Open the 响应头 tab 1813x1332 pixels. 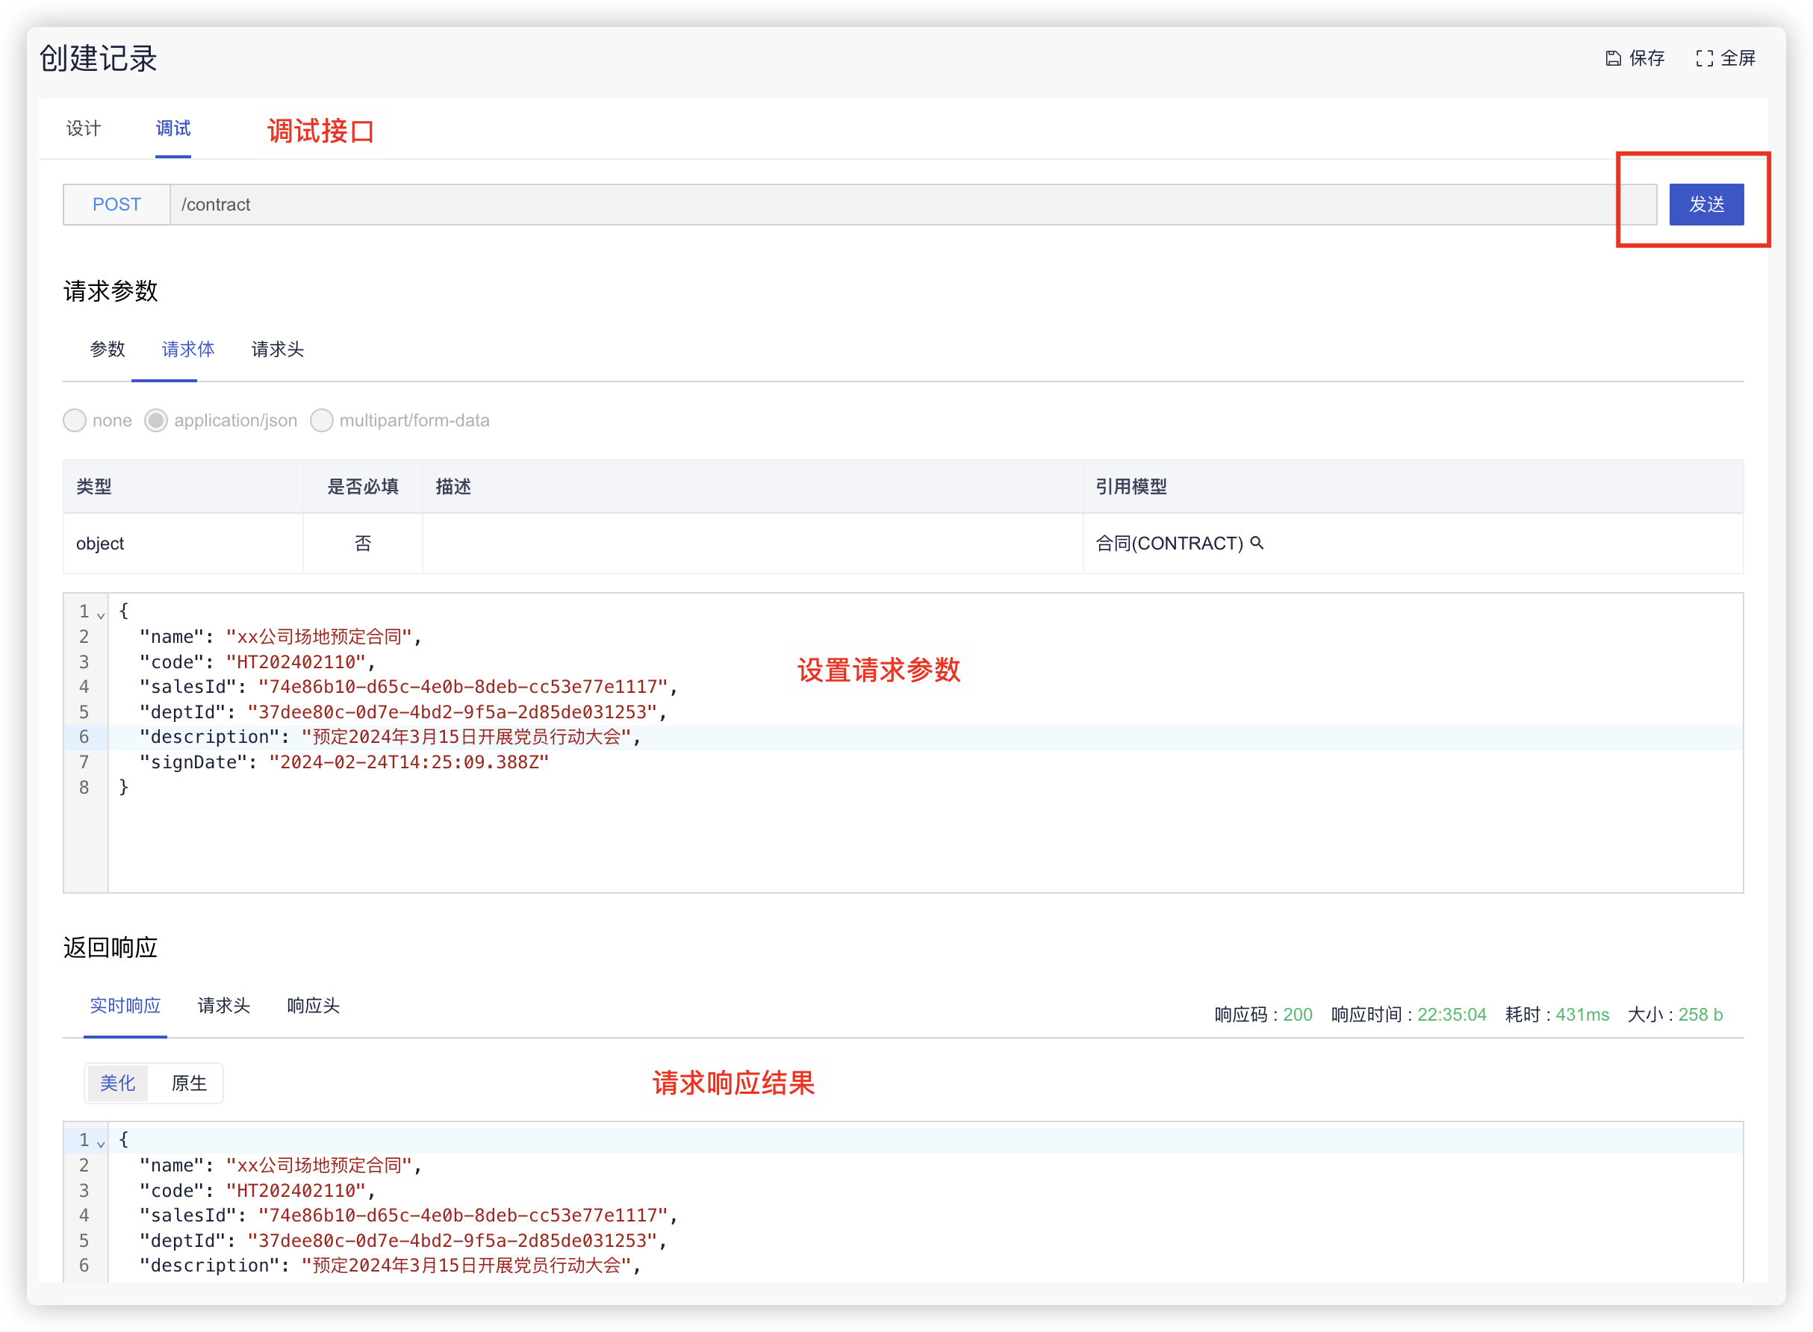[x=313, y=1006]
